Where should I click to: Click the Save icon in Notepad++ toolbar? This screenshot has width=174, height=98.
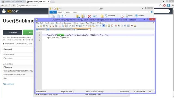click(x=44, y=26)
